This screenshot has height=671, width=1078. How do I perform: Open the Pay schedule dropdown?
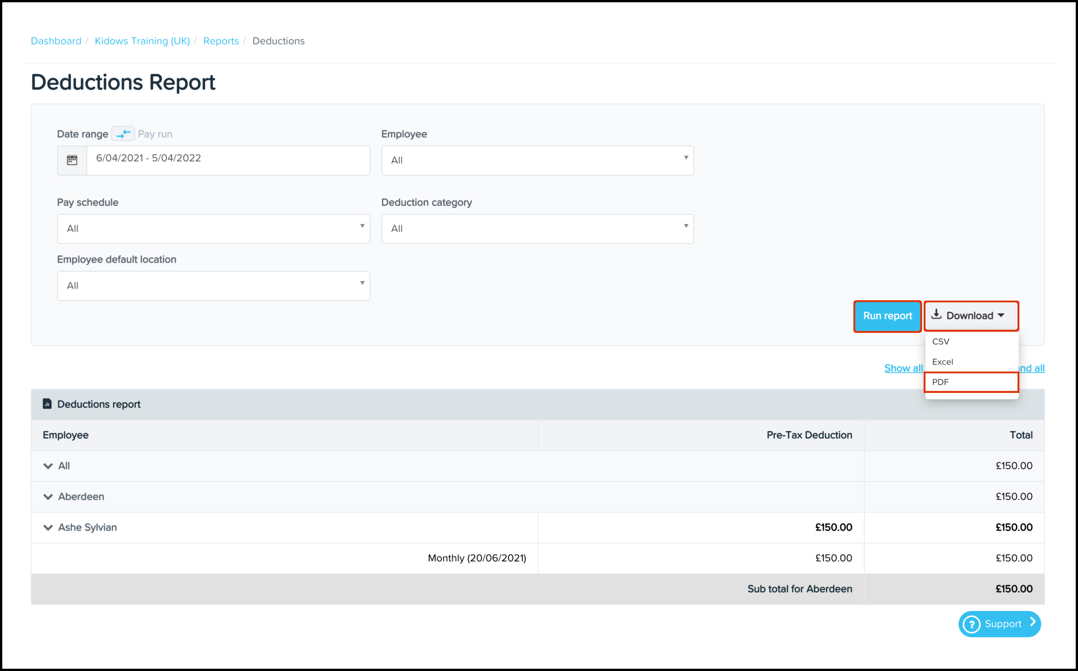[x=213, y=229]
